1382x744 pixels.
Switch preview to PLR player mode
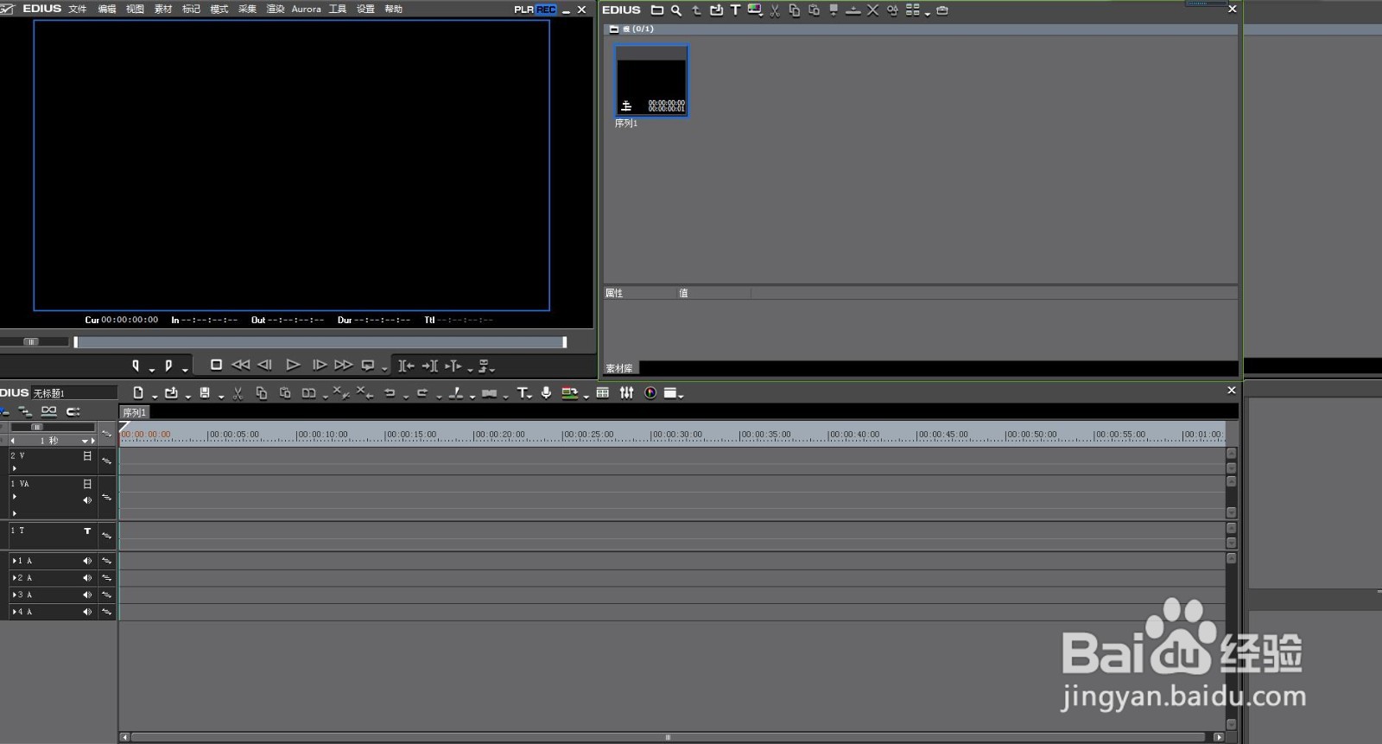pos(523,10)
